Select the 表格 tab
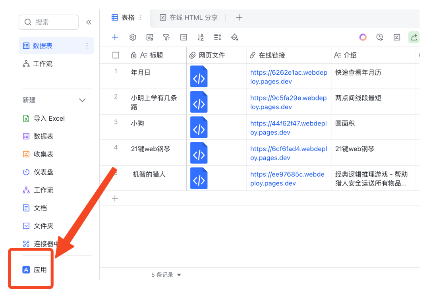Viewport: 429px width, 297px height. pos(126,17)
